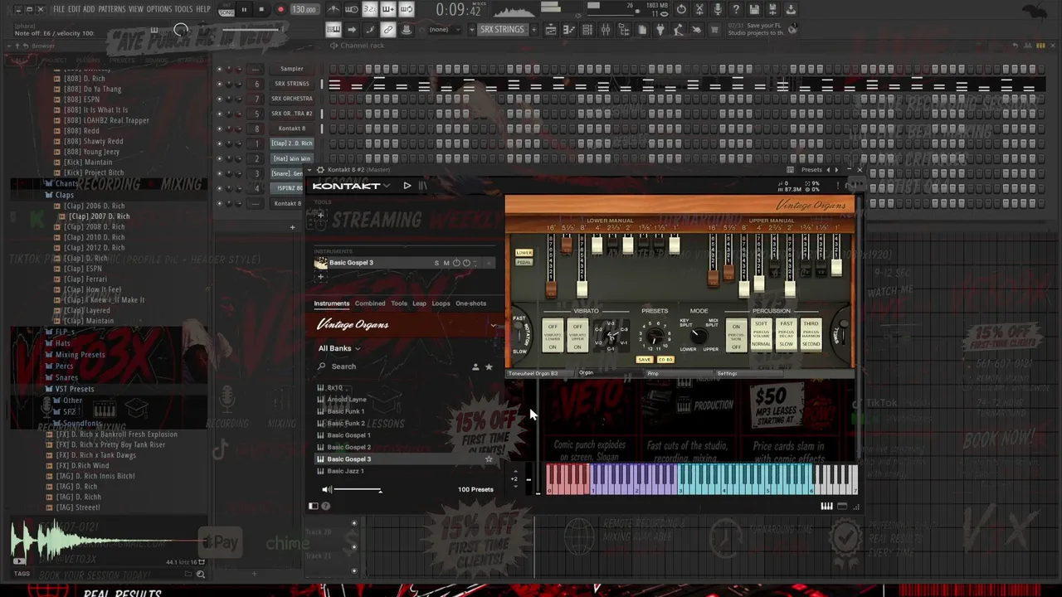1062x597 pixels.
Task: Flip the Vibrato Lower switch
Action: [553, 335]
